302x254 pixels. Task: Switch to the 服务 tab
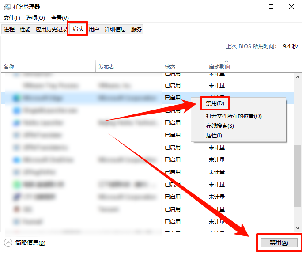tap(136, 29)
